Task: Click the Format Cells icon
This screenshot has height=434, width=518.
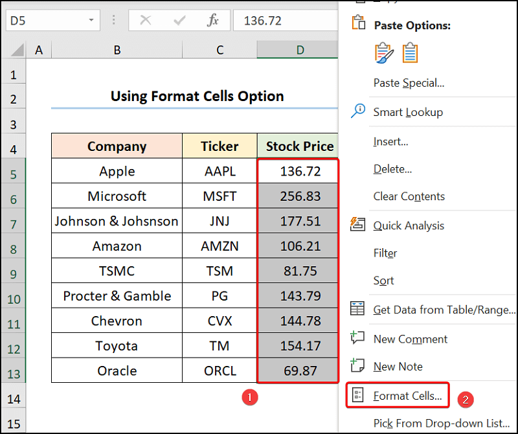Action: coord(357,395)
